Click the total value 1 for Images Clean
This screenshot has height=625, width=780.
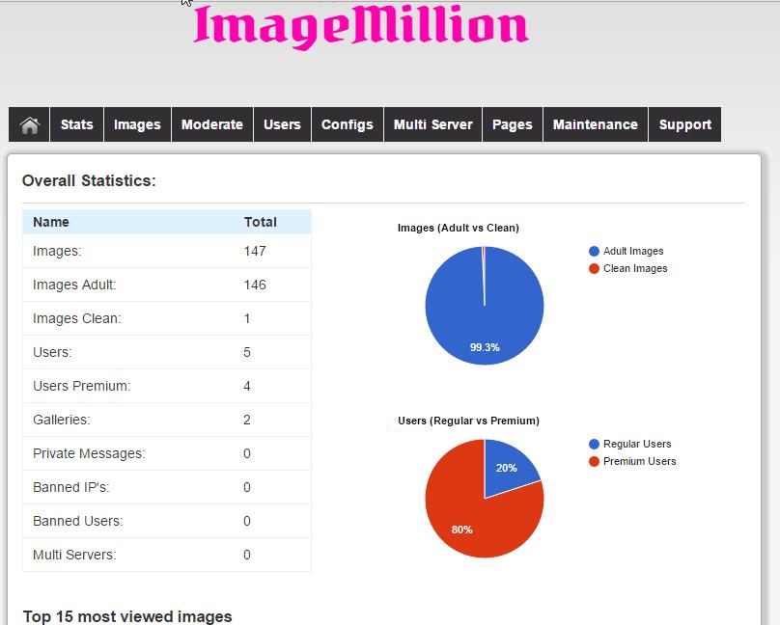click(247, 318)
